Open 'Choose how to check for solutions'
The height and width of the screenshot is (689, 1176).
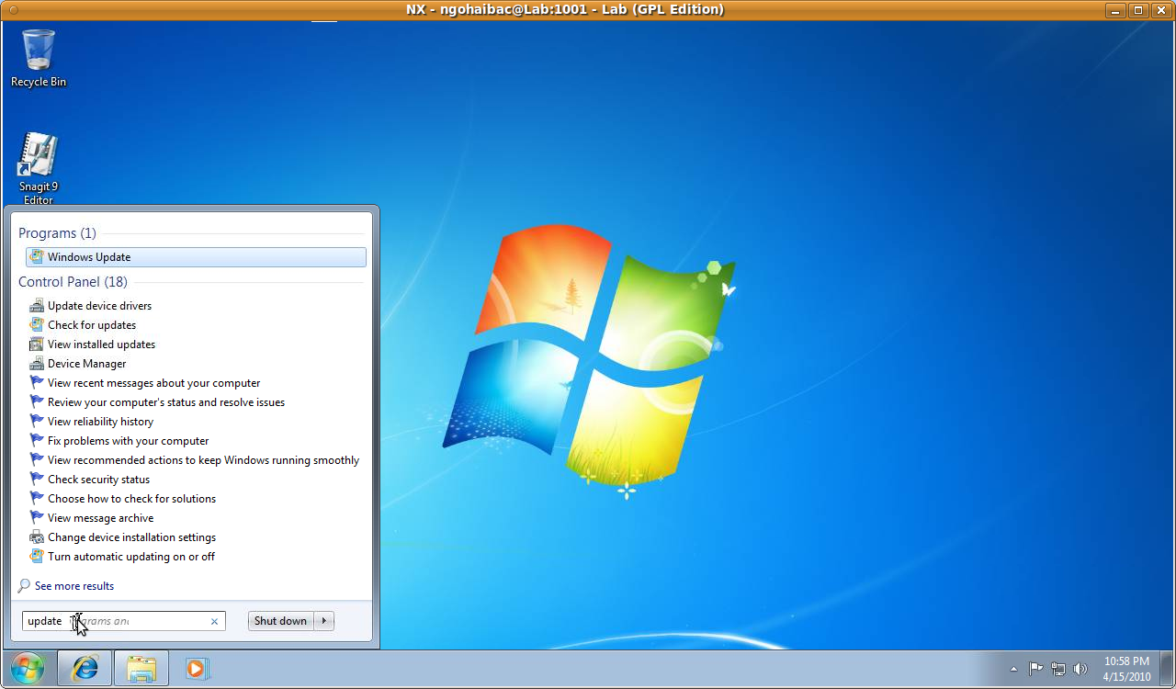pos(131,499)
